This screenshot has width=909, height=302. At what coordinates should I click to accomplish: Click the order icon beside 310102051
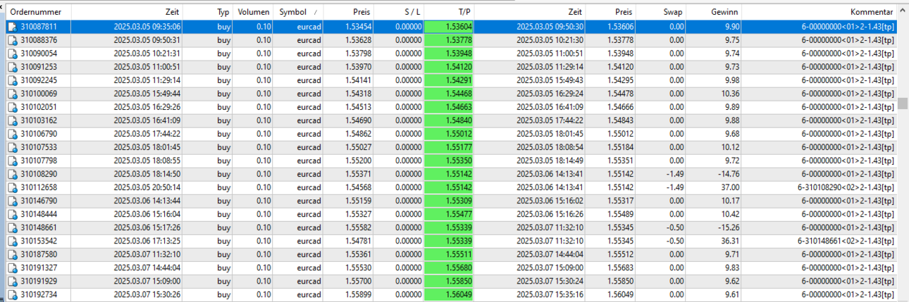tap(12, 107)
